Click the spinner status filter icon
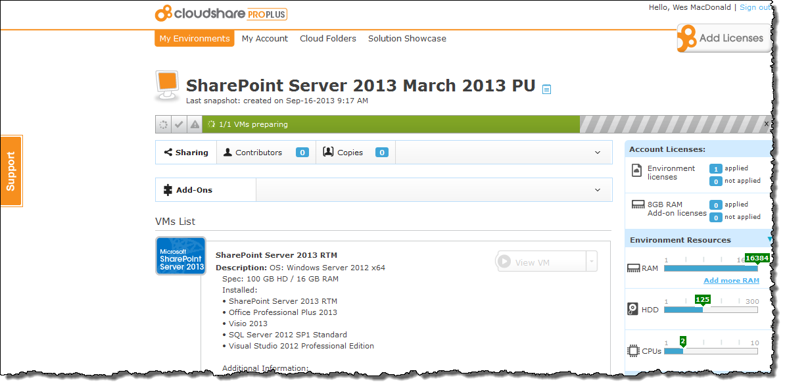The image size is (785, 386). click(163, 124)
